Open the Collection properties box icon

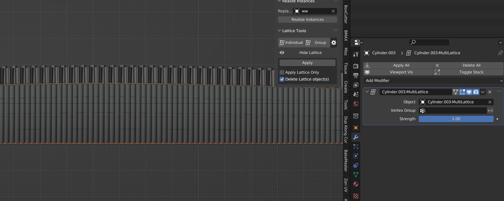click(x=356, y=116)
